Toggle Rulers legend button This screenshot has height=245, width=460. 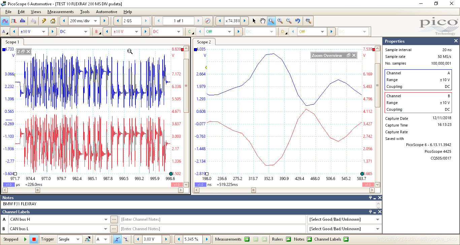[288, 239]
